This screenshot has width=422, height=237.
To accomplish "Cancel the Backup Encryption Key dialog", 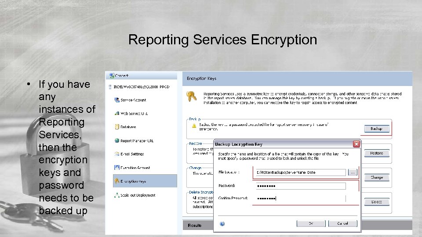I will coord(342,223).
